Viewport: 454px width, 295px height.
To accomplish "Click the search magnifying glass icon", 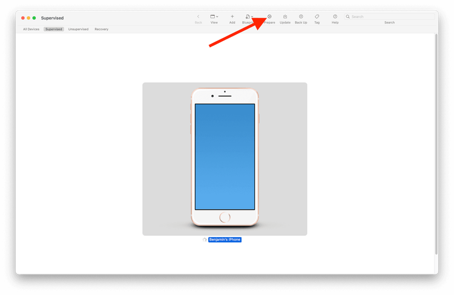I will coord(347,17).
